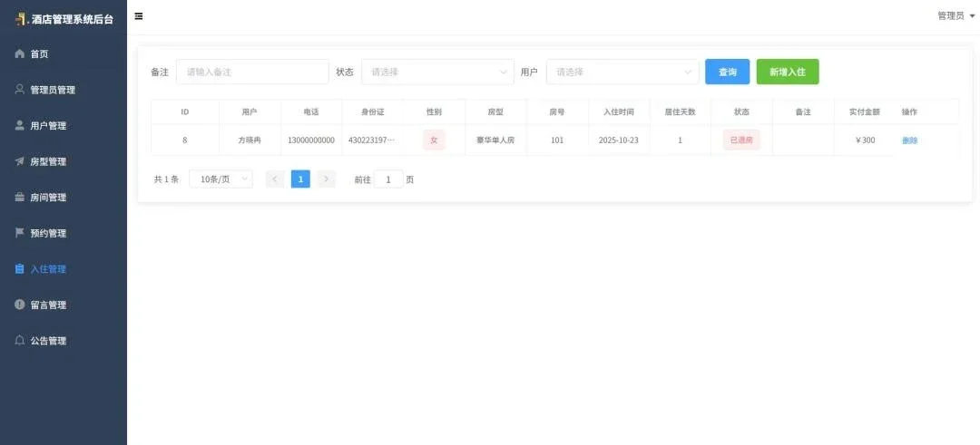The height and width of the screenshot is (445, 980).
Task: Open 预约管理 in the sidebar
Action: pos(64,234)
